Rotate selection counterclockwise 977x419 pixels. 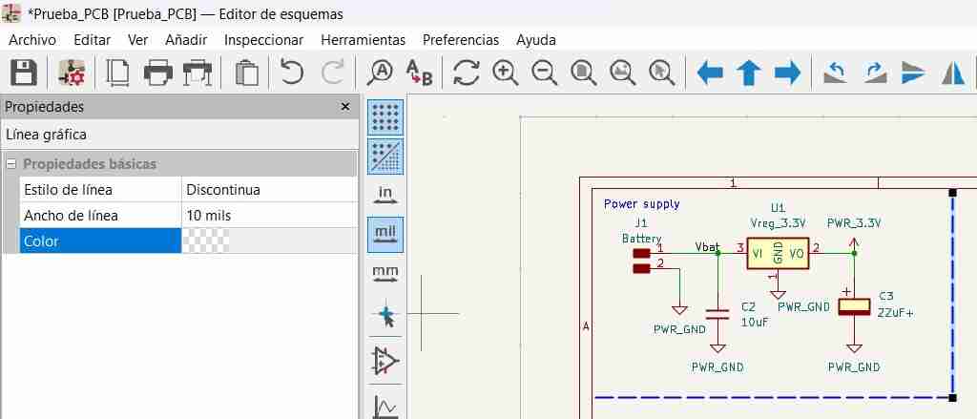point(836,73)
